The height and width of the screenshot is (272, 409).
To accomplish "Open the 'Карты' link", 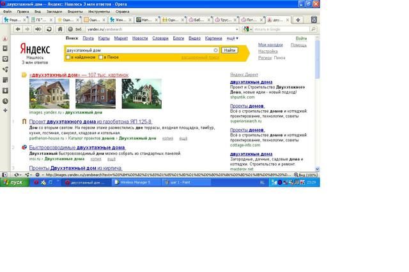I will click(x=104, y=38).
